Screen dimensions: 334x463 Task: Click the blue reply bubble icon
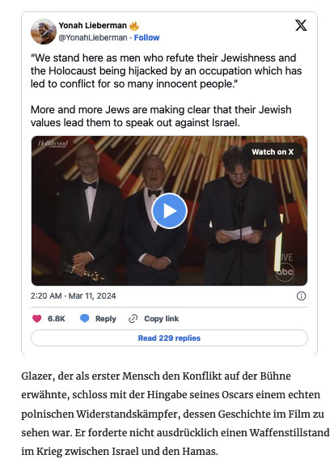click(x=85, y=319)
